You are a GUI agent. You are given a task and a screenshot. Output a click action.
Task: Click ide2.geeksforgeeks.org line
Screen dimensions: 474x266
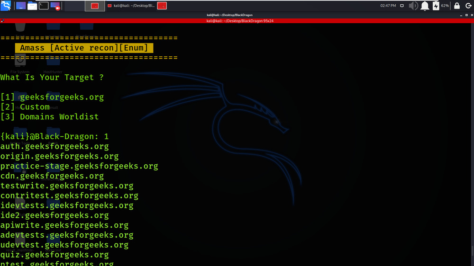click(x=55, y=215)
